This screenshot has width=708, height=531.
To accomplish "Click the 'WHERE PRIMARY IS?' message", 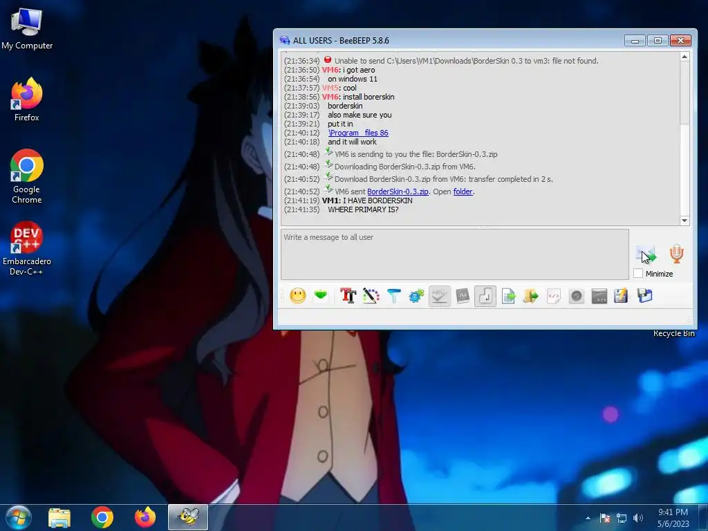I will 363,209.
